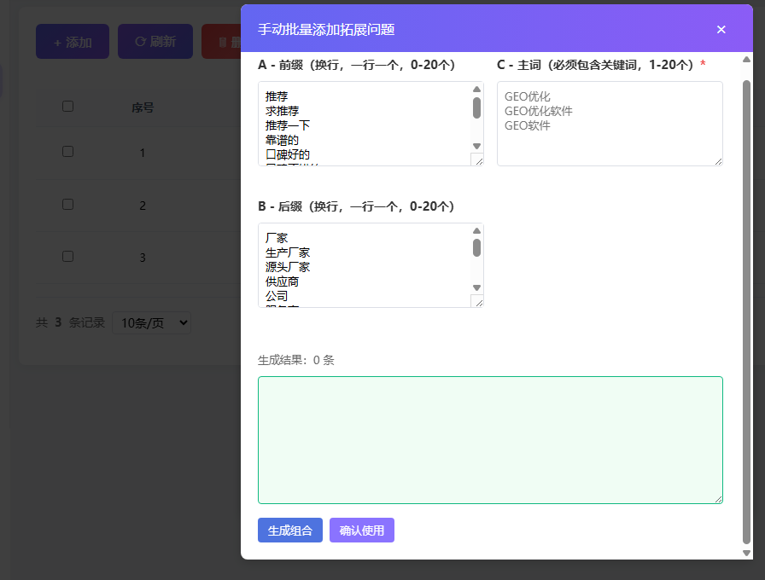This screenshot has width=765, height=580.
Task: Click the 推荐 line in prefix list
Action: 277,96
